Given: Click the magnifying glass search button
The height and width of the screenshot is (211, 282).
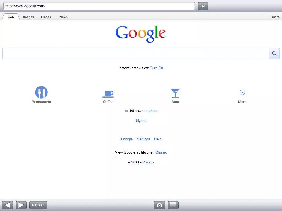Looking at the screenshot, I should pos(274,54).
